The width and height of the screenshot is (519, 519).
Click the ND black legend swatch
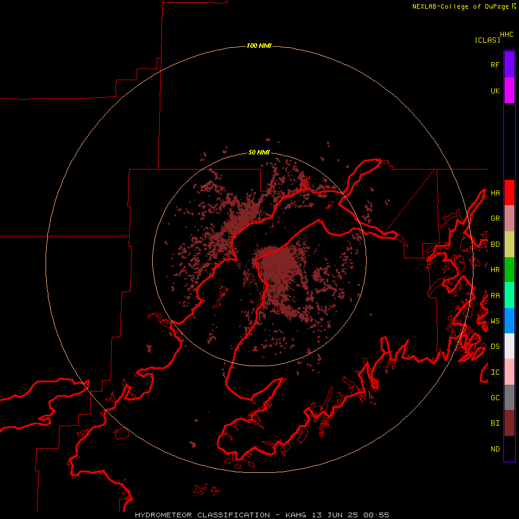(x=509, y=449)
